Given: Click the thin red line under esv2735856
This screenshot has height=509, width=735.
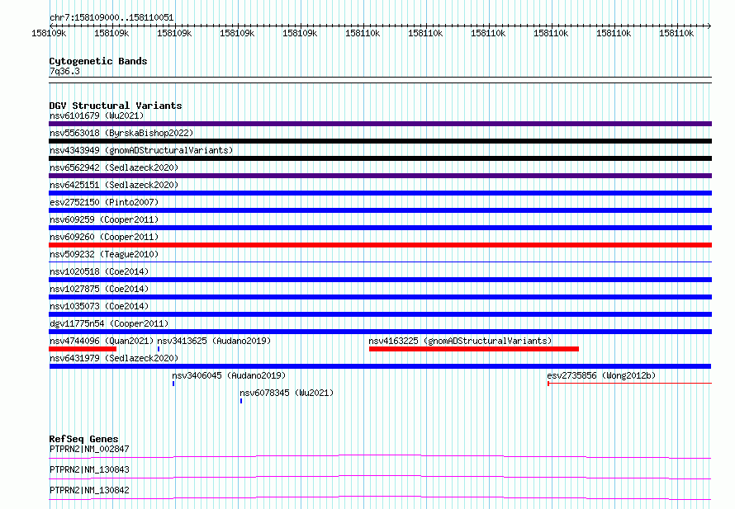Looking at the screenshot, I should pyautogui.click(x=629, y=384).
